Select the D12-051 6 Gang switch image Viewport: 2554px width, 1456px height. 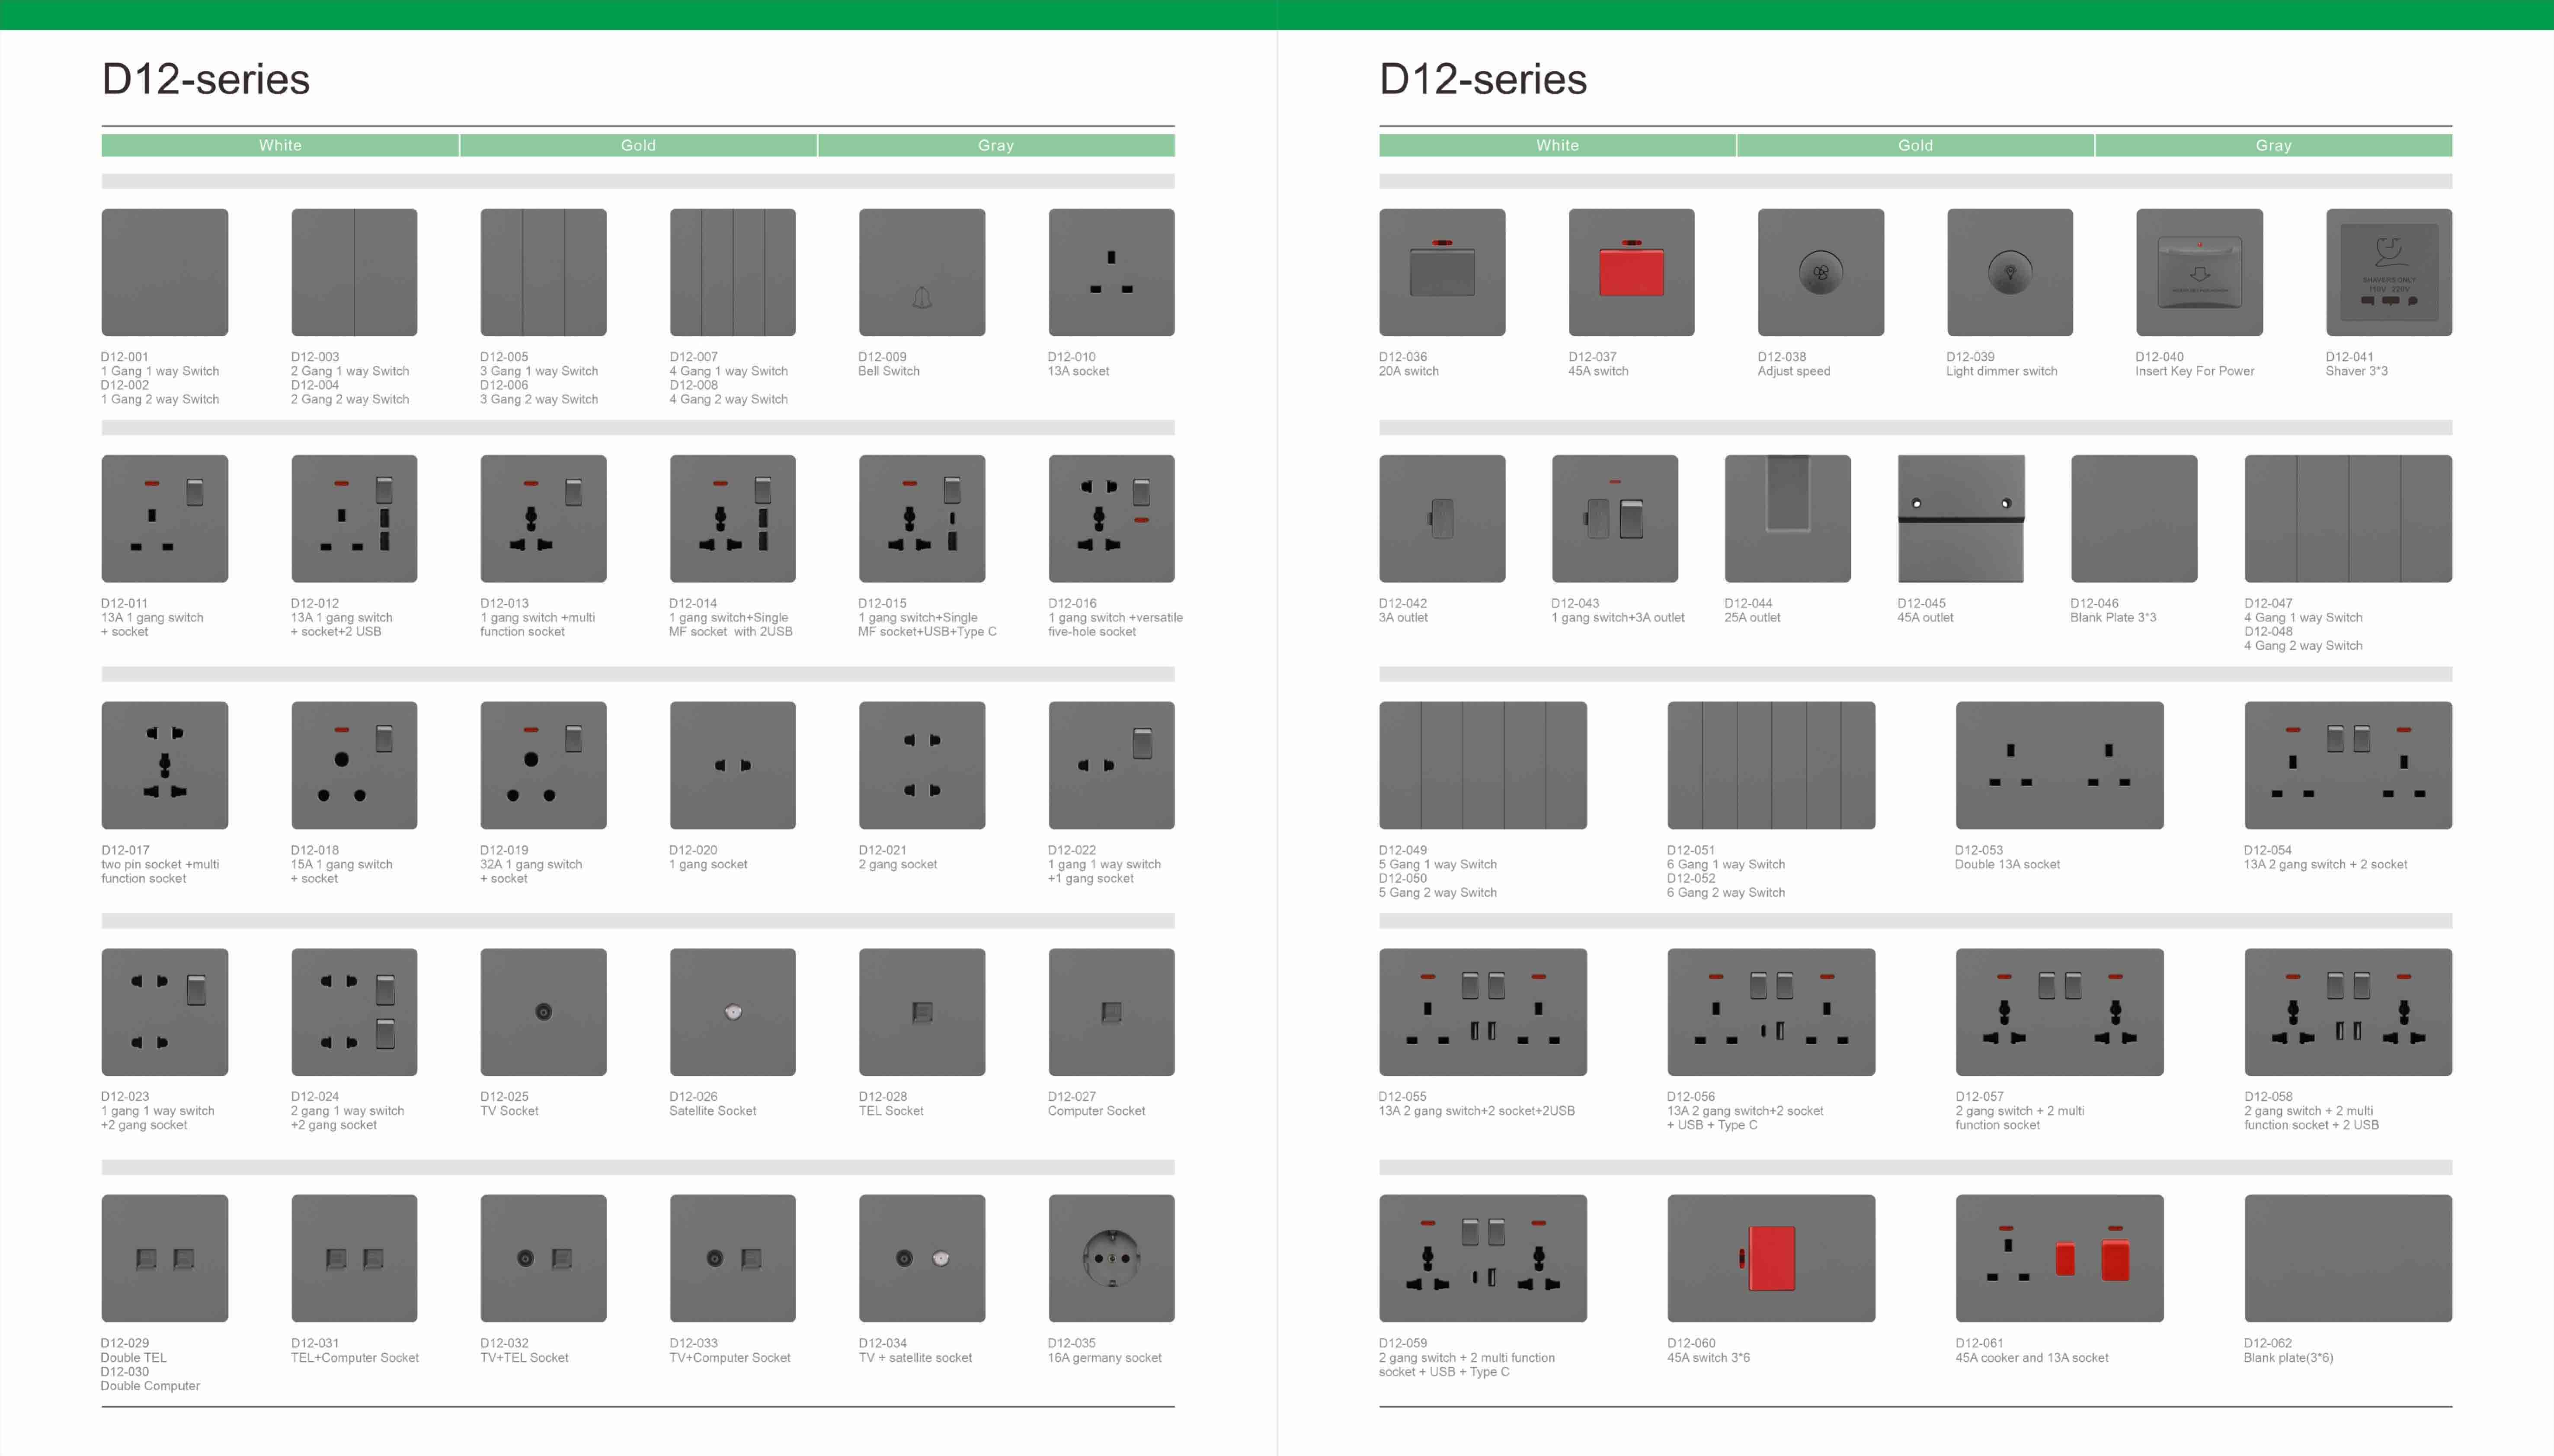[1771, 765]
